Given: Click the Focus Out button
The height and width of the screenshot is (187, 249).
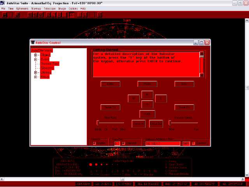Looking at the screenshot, I should tap(156, 124).
